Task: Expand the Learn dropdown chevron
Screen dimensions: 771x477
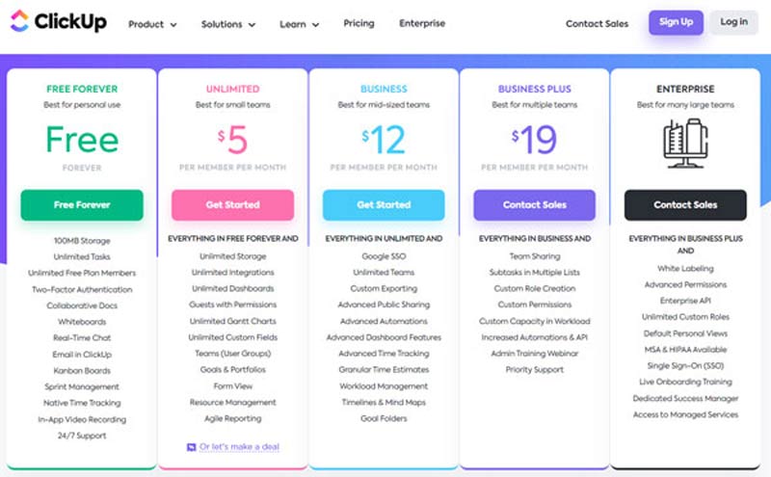Action: pos(316,25)
